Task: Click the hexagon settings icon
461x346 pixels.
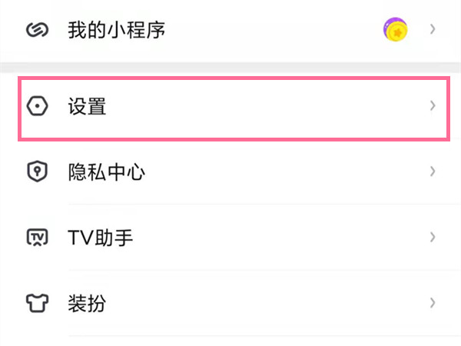Action: [x=38, y=106]
